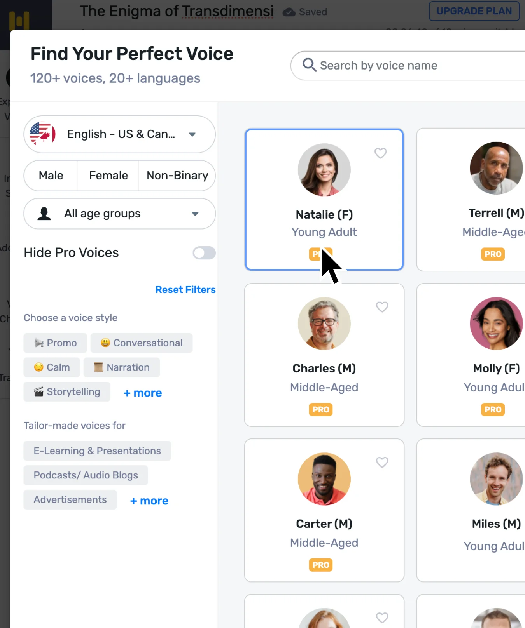Screen dimensions: 525x628
Task: Filter by Narration voice style
Action: [x=122, y=367]
